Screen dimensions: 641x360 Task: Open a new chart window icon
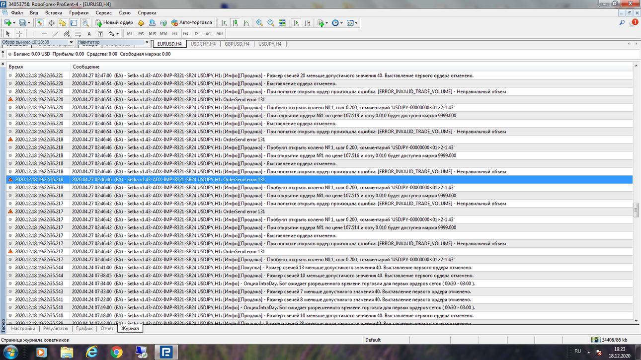7,23
